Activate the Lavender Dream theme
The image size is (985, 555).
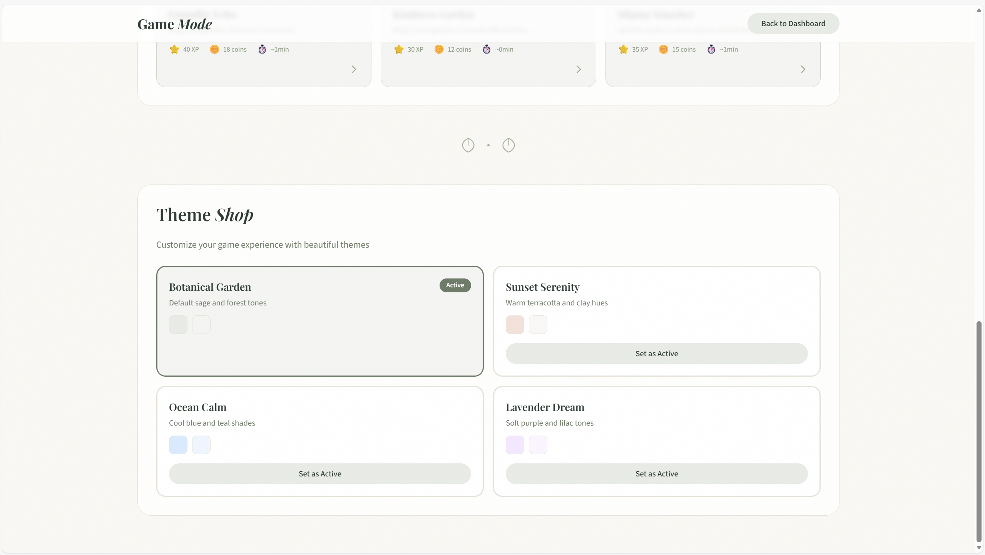point(656,474)
